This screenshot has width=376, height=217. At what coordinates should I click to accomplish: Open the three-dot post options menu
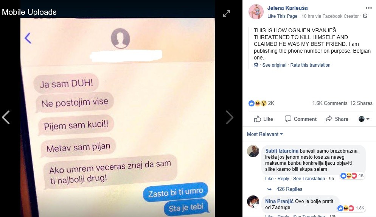click(x=368, y=8)
